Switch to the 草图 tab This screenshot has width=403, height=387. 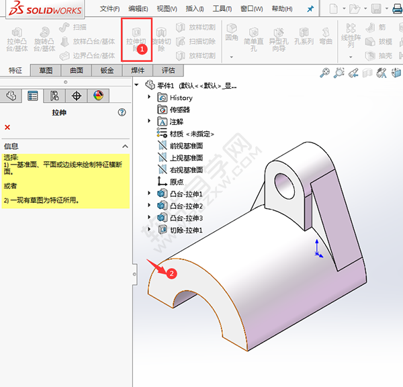46,70
